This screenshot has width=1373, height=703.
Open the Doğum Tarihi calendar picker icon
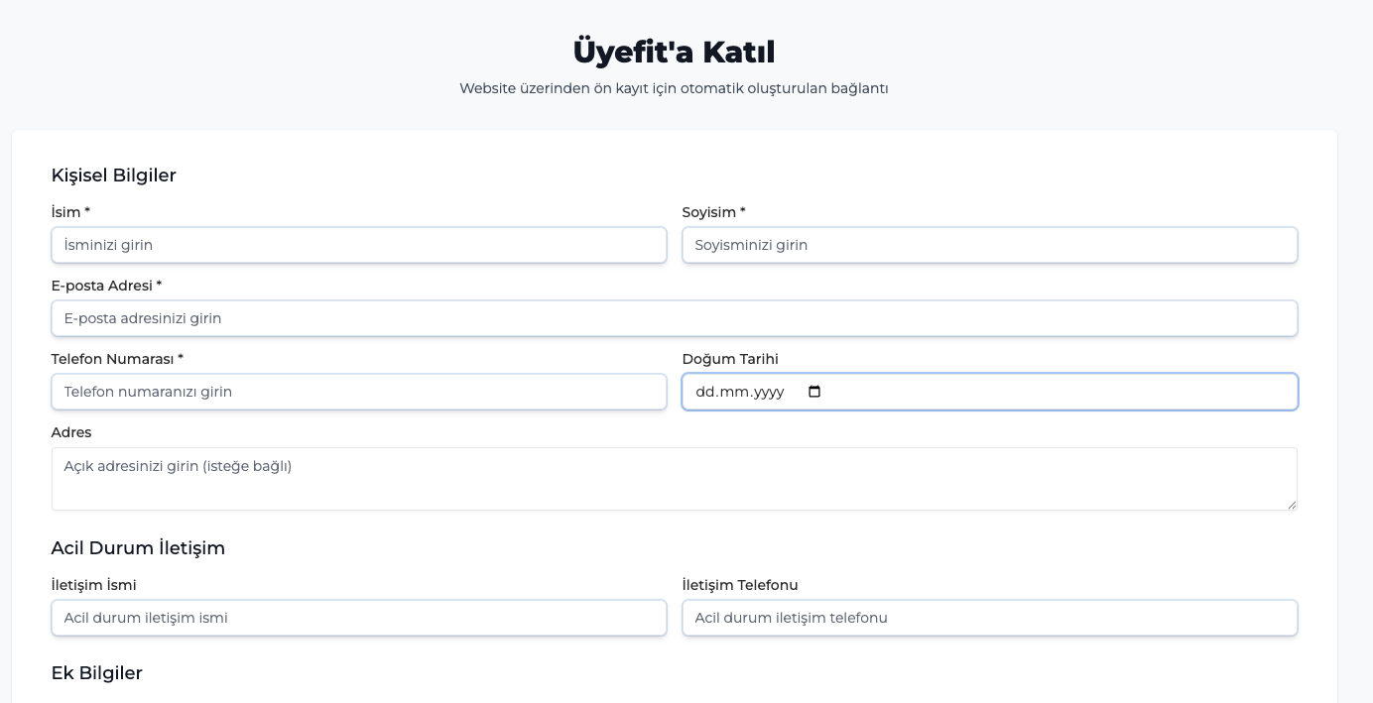813,392
